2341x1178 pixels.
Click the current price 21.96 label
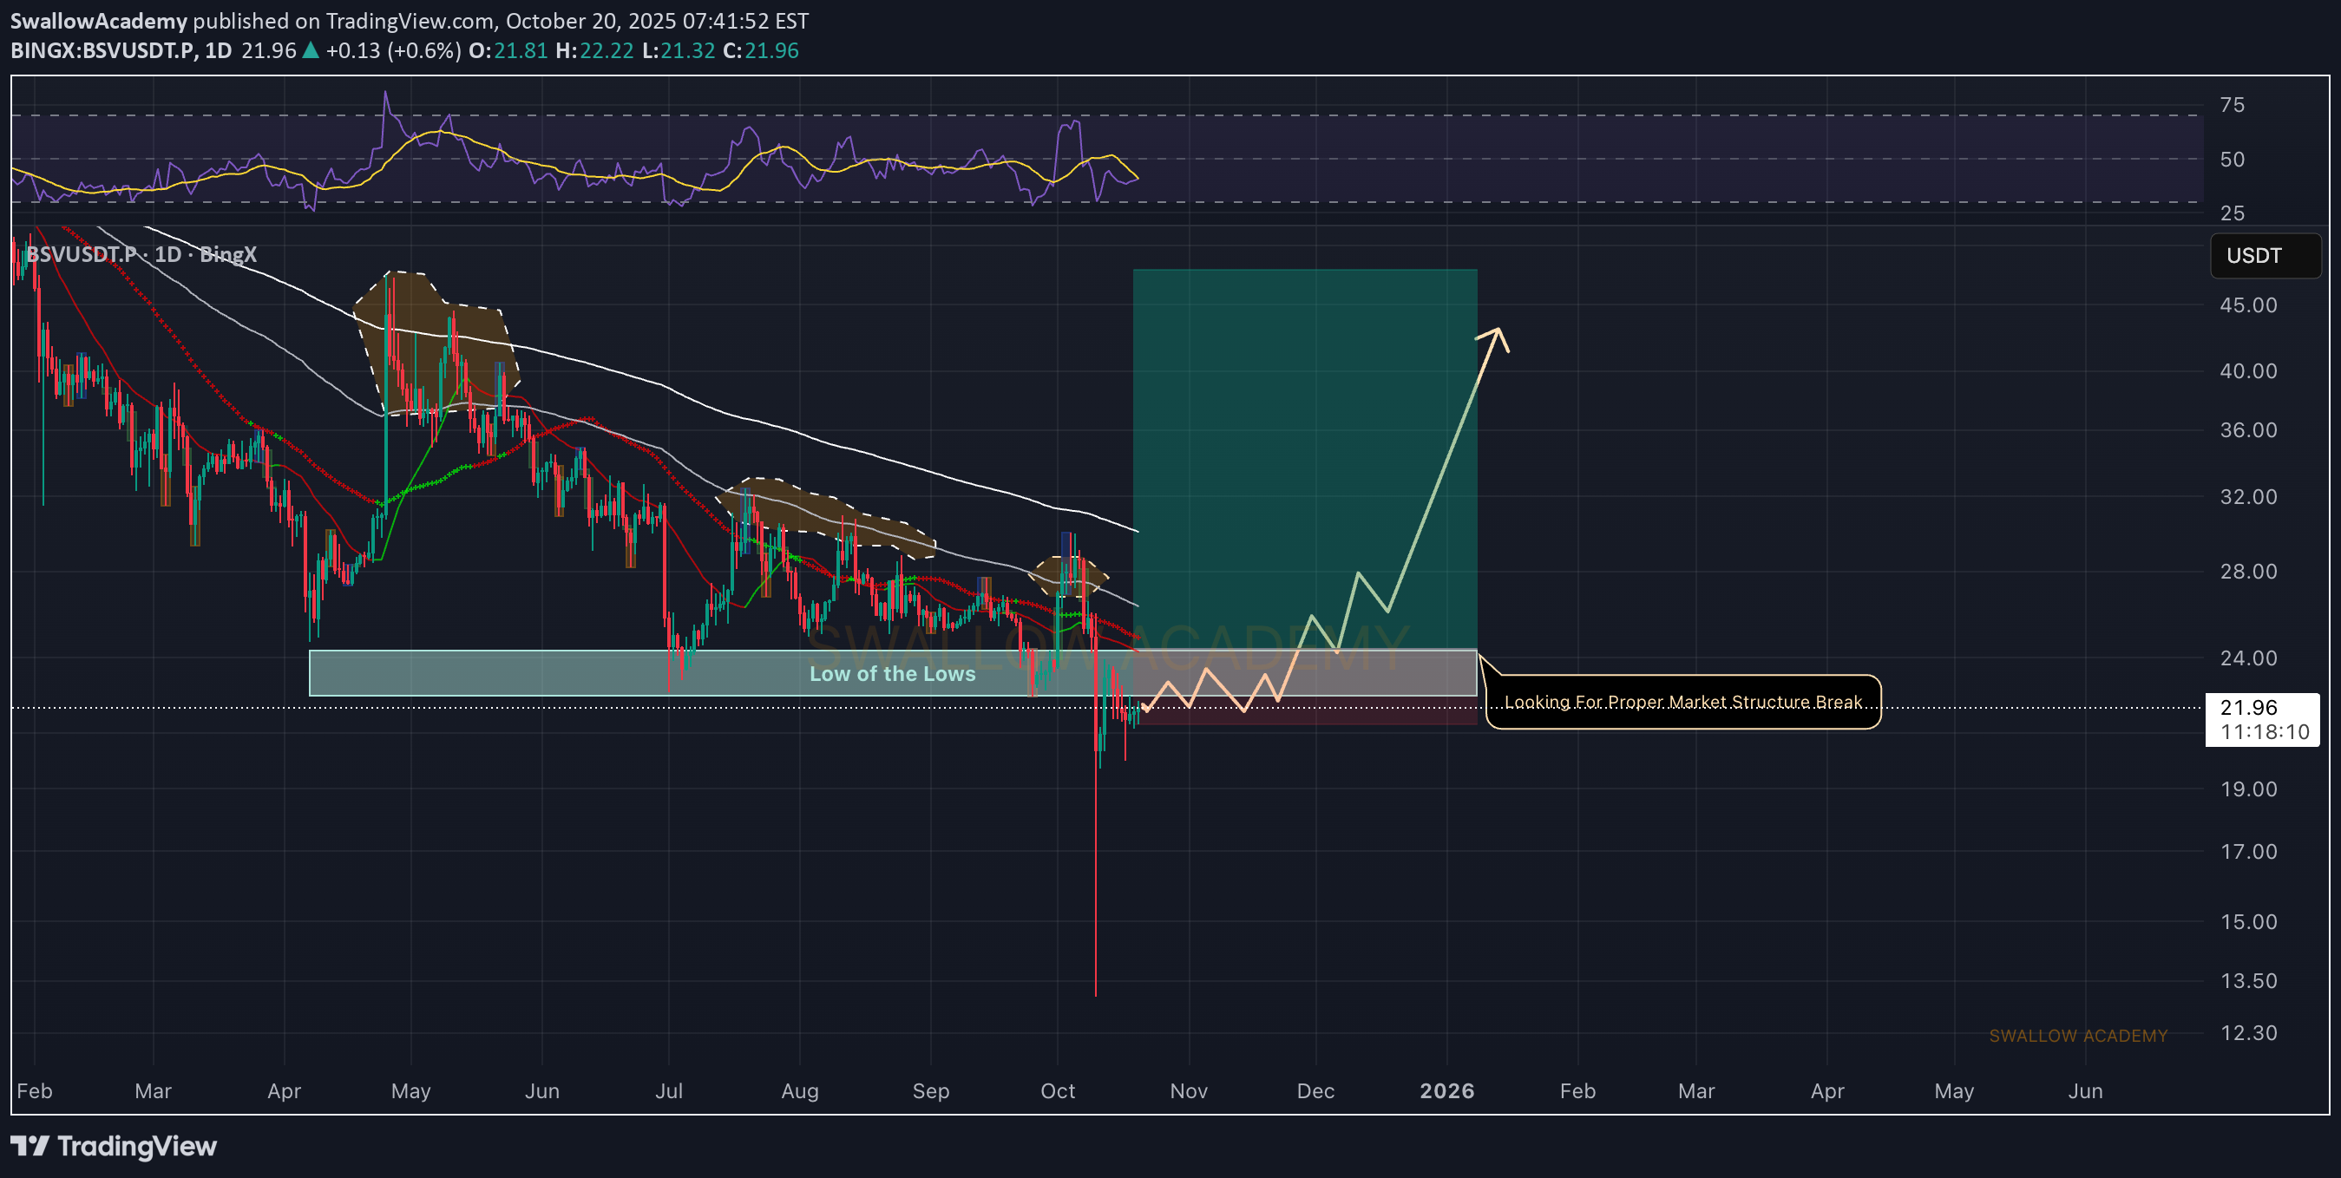click(x=2248, y=708)
